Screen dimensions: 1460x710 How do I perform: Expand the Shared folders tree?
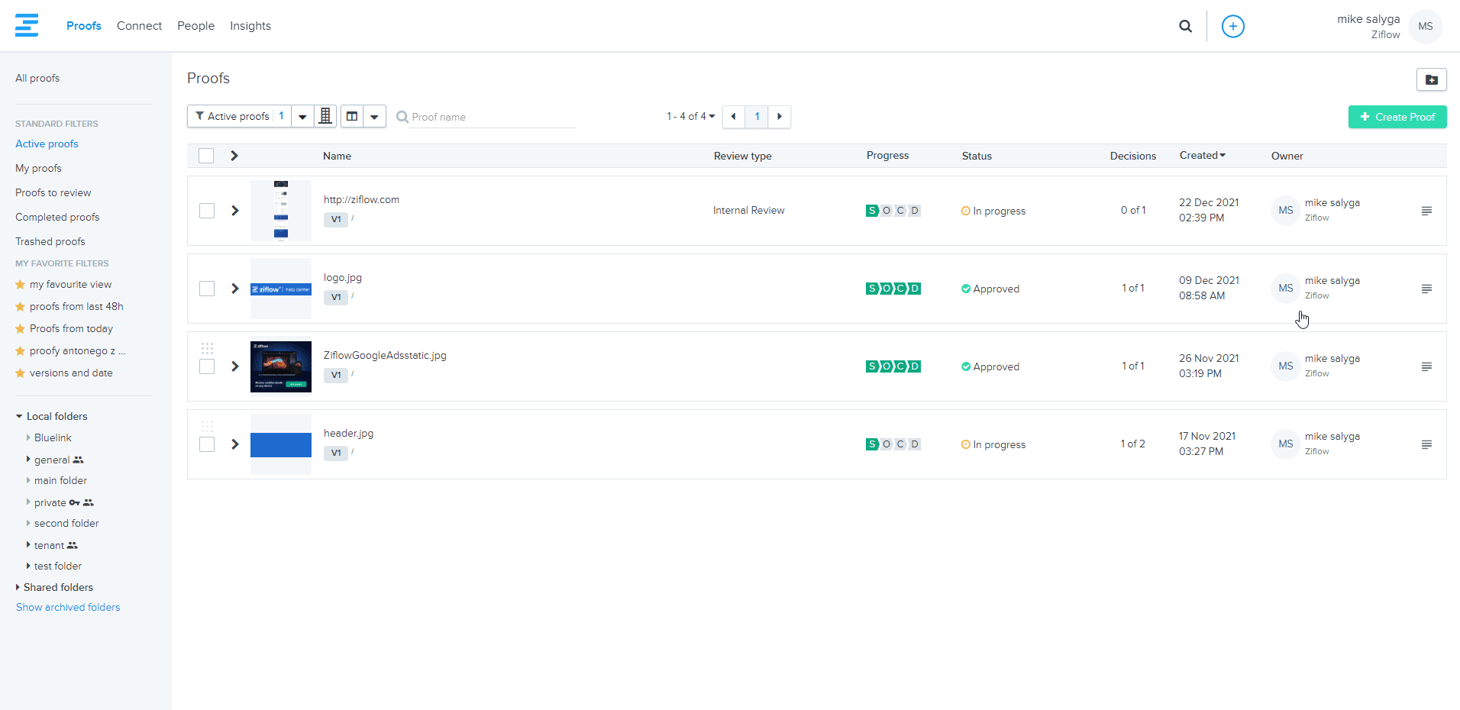tap(18, 587)
